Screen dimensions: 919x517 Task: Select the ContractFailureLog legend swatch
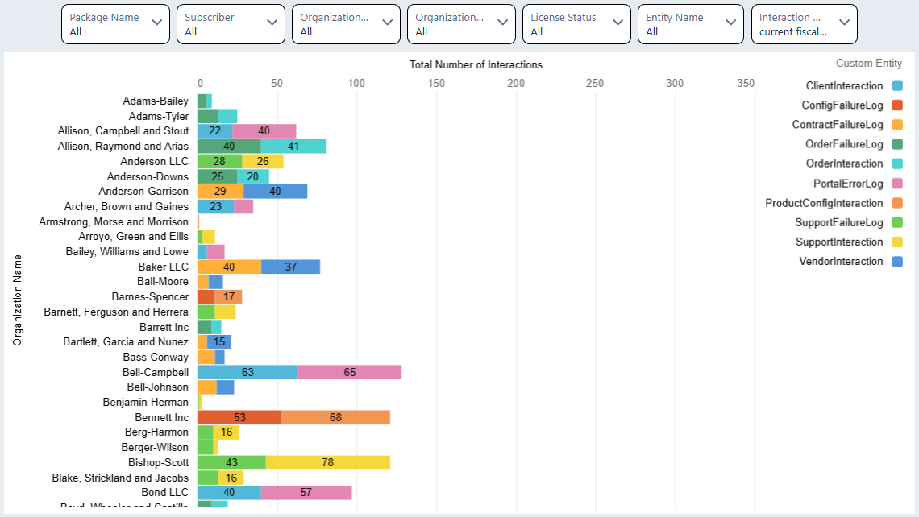click(897, 125)
